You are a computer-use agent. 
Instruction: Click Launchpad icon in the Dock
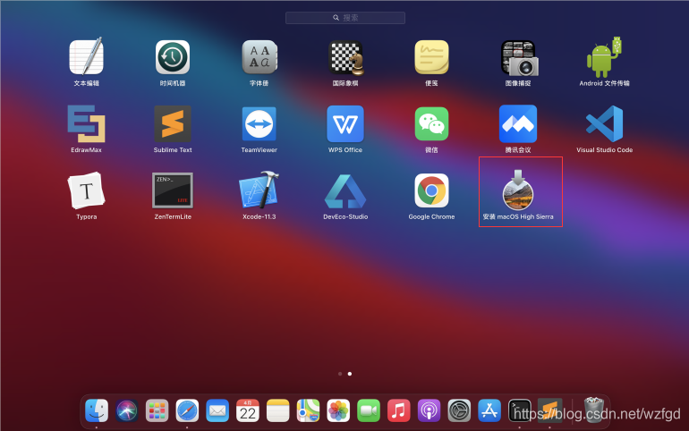pos(157,410)
